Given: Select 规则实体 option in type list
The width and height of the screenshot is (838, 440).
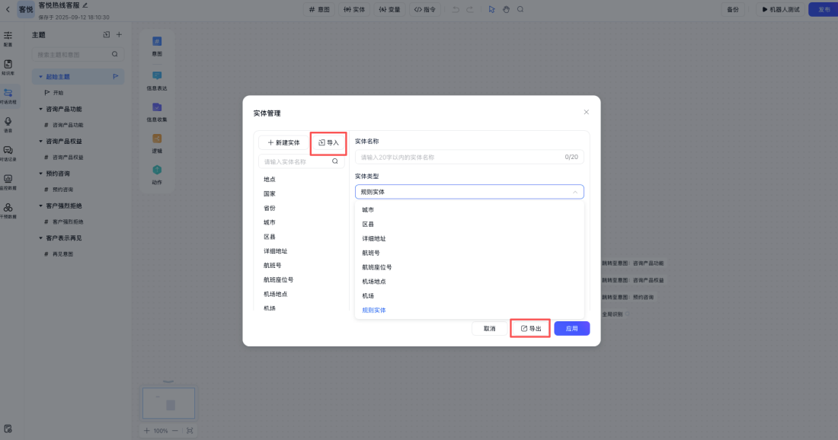Looking at the screenshot, I should tap(375, 310).
